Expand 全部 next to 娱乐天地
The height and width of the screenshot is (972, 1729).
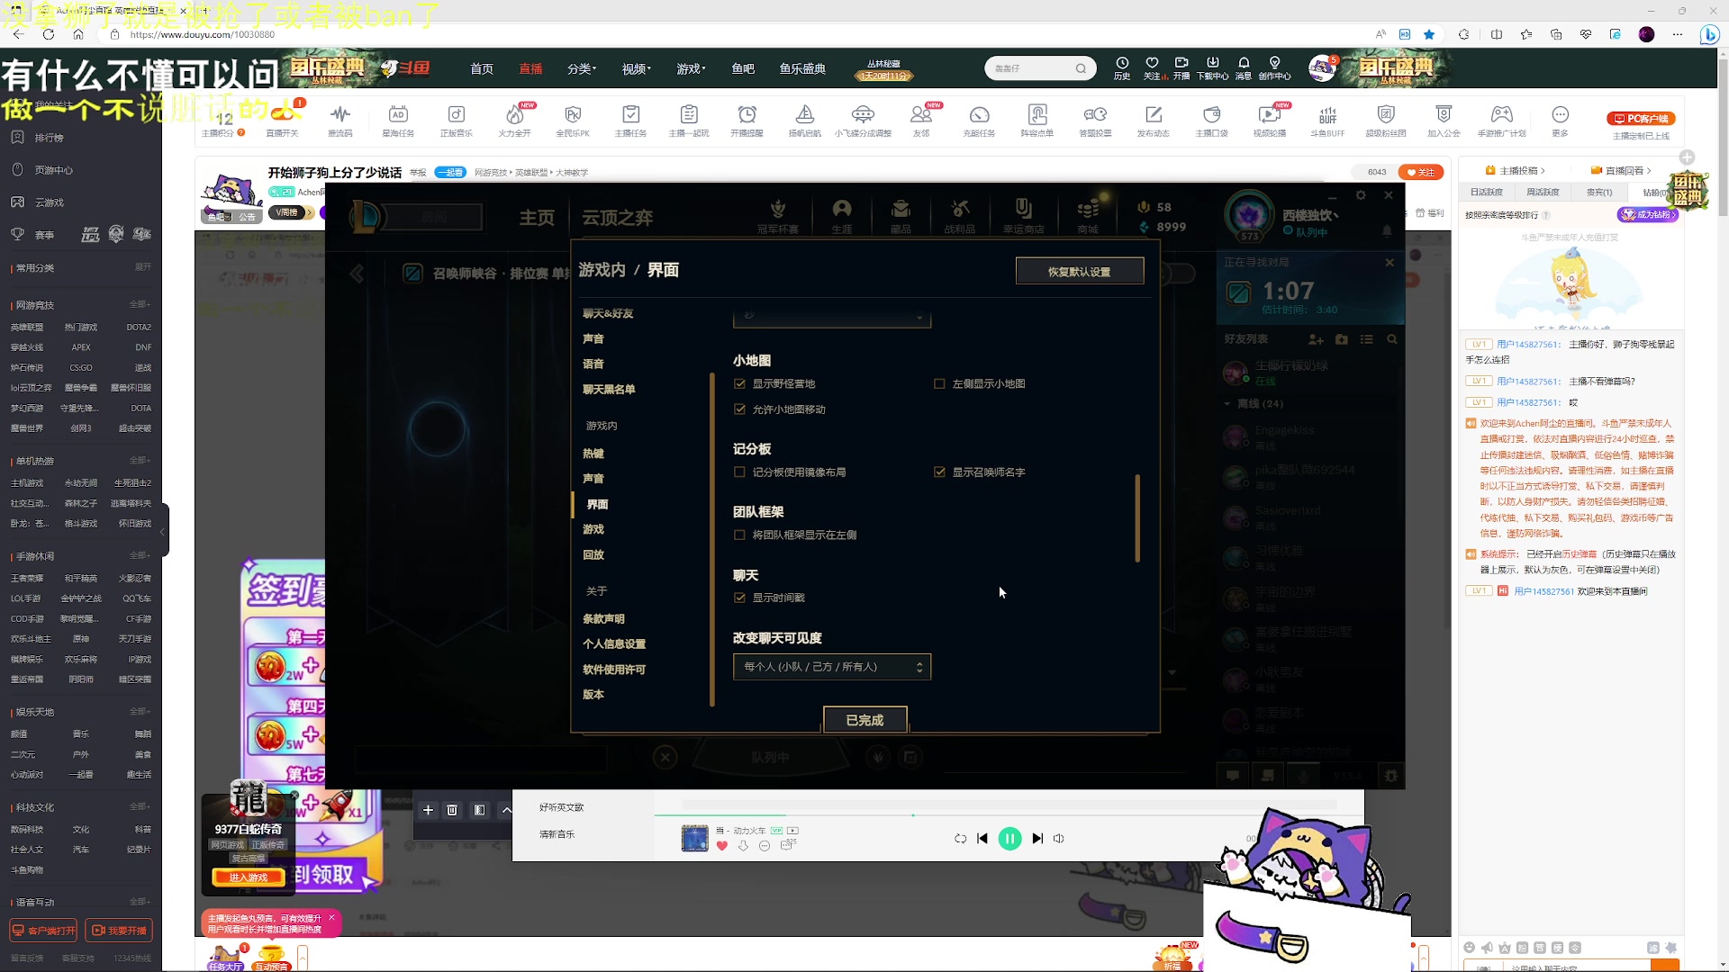point(140,711)
